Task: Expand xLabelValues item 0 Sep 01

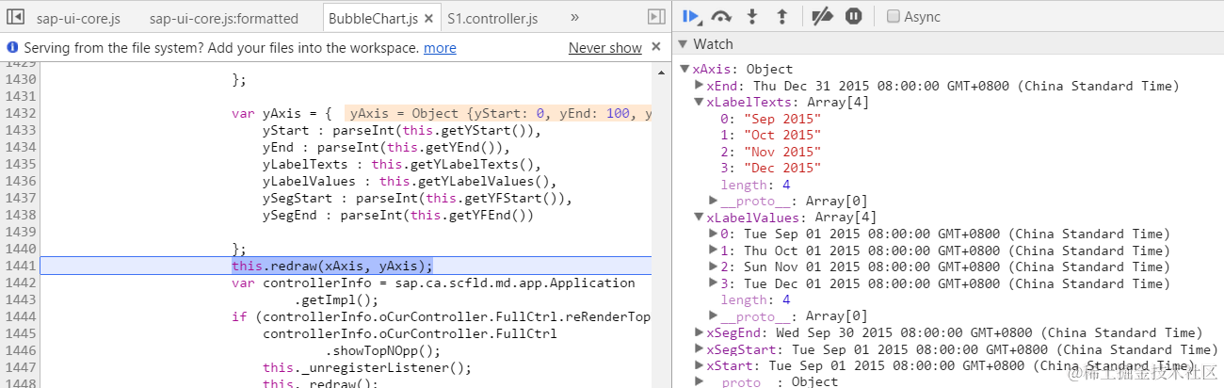Action: (x=713, y=234)
